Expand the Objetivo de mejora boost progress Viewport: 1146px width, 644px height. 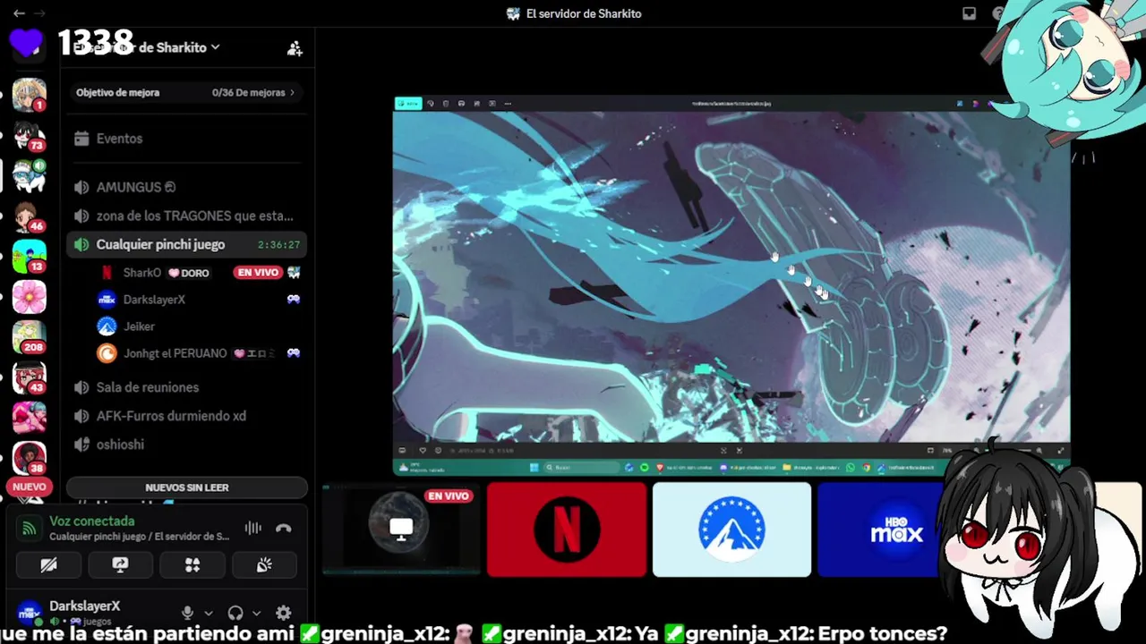[x=186, y=92]
